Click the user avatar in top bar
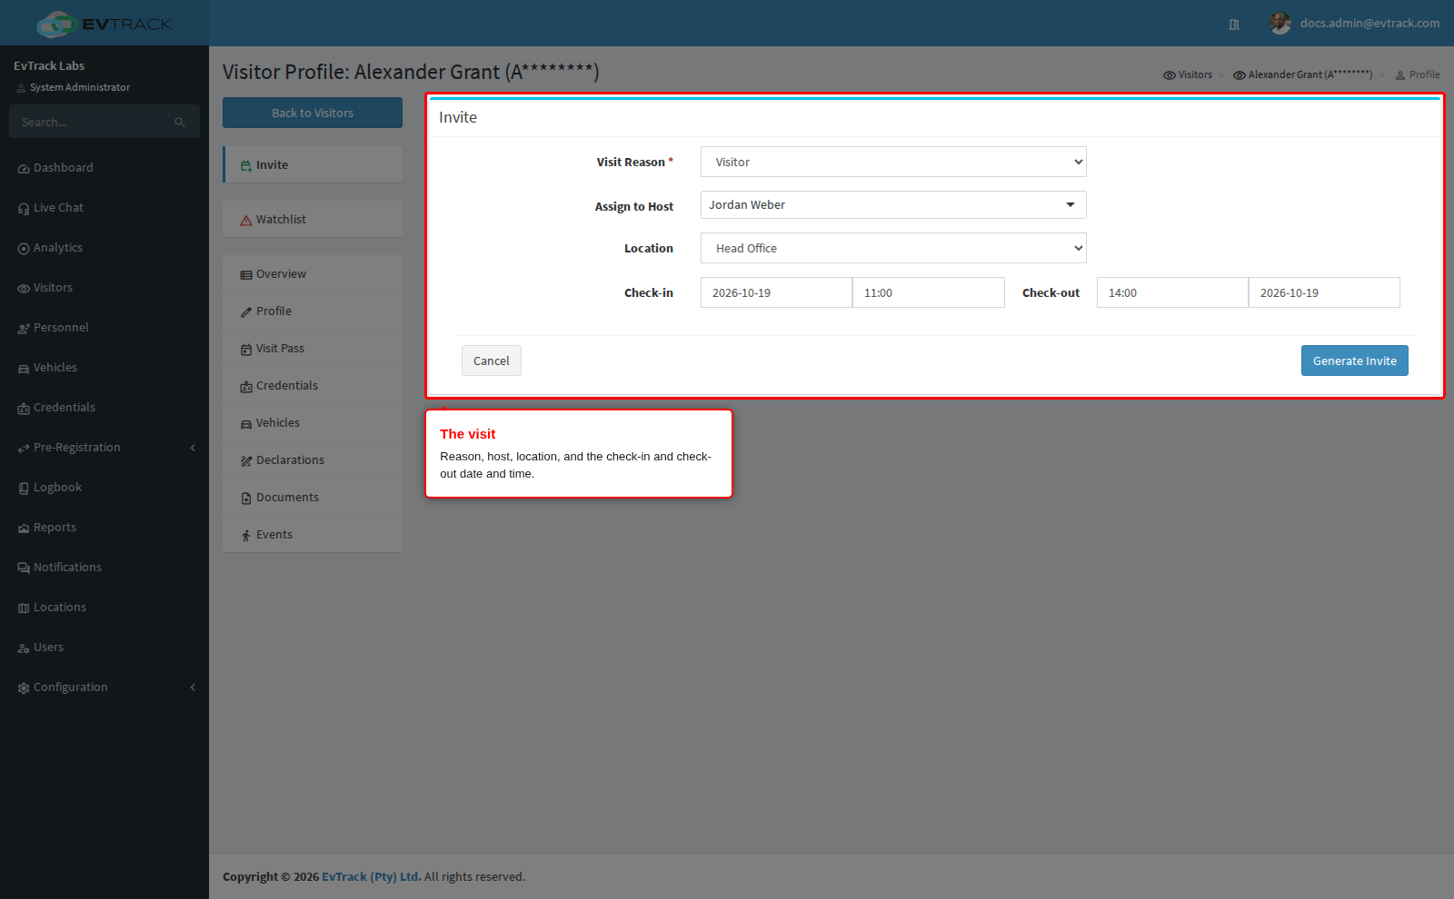The image size is (1454, 899). coord(1280,24)
